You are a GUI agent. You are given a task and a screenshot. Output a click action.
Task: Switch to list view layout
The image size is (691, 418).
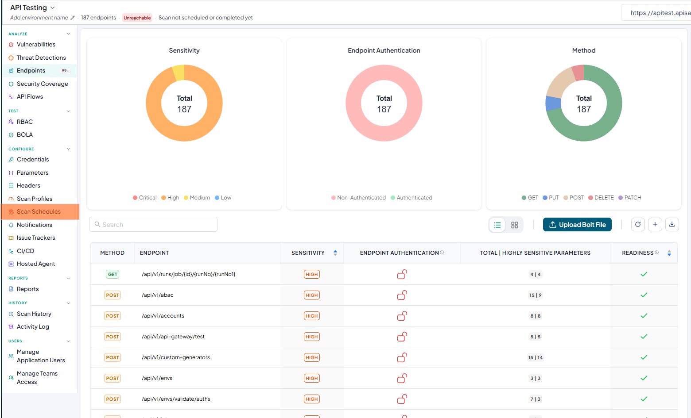tap(497, 225)
